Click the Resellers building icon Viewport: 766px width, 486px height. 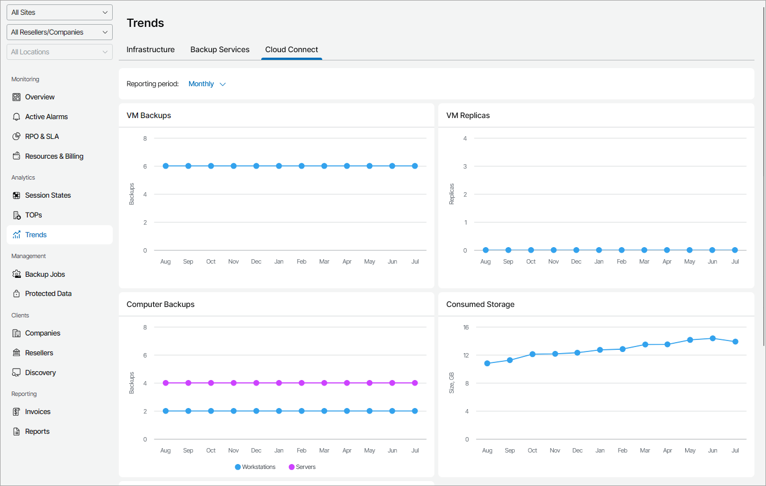click(x=16, y=353)
